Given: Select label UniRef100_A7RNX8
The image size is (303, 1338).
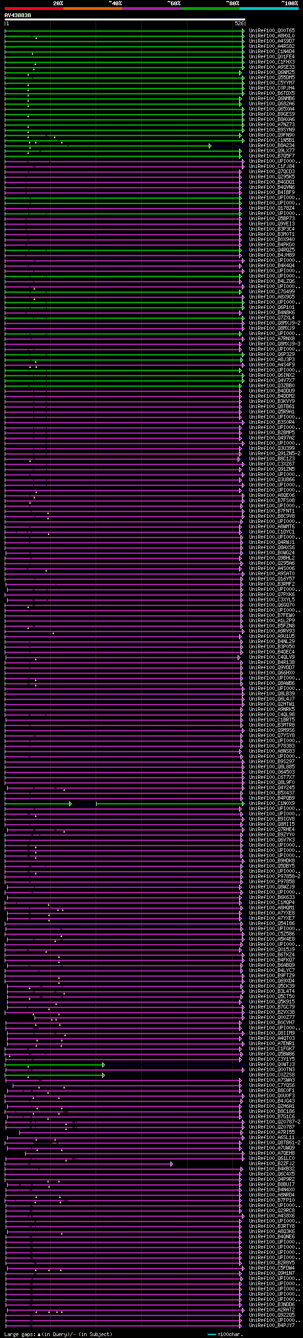Looking at the screenshot, I should click(x=272, y=339).
